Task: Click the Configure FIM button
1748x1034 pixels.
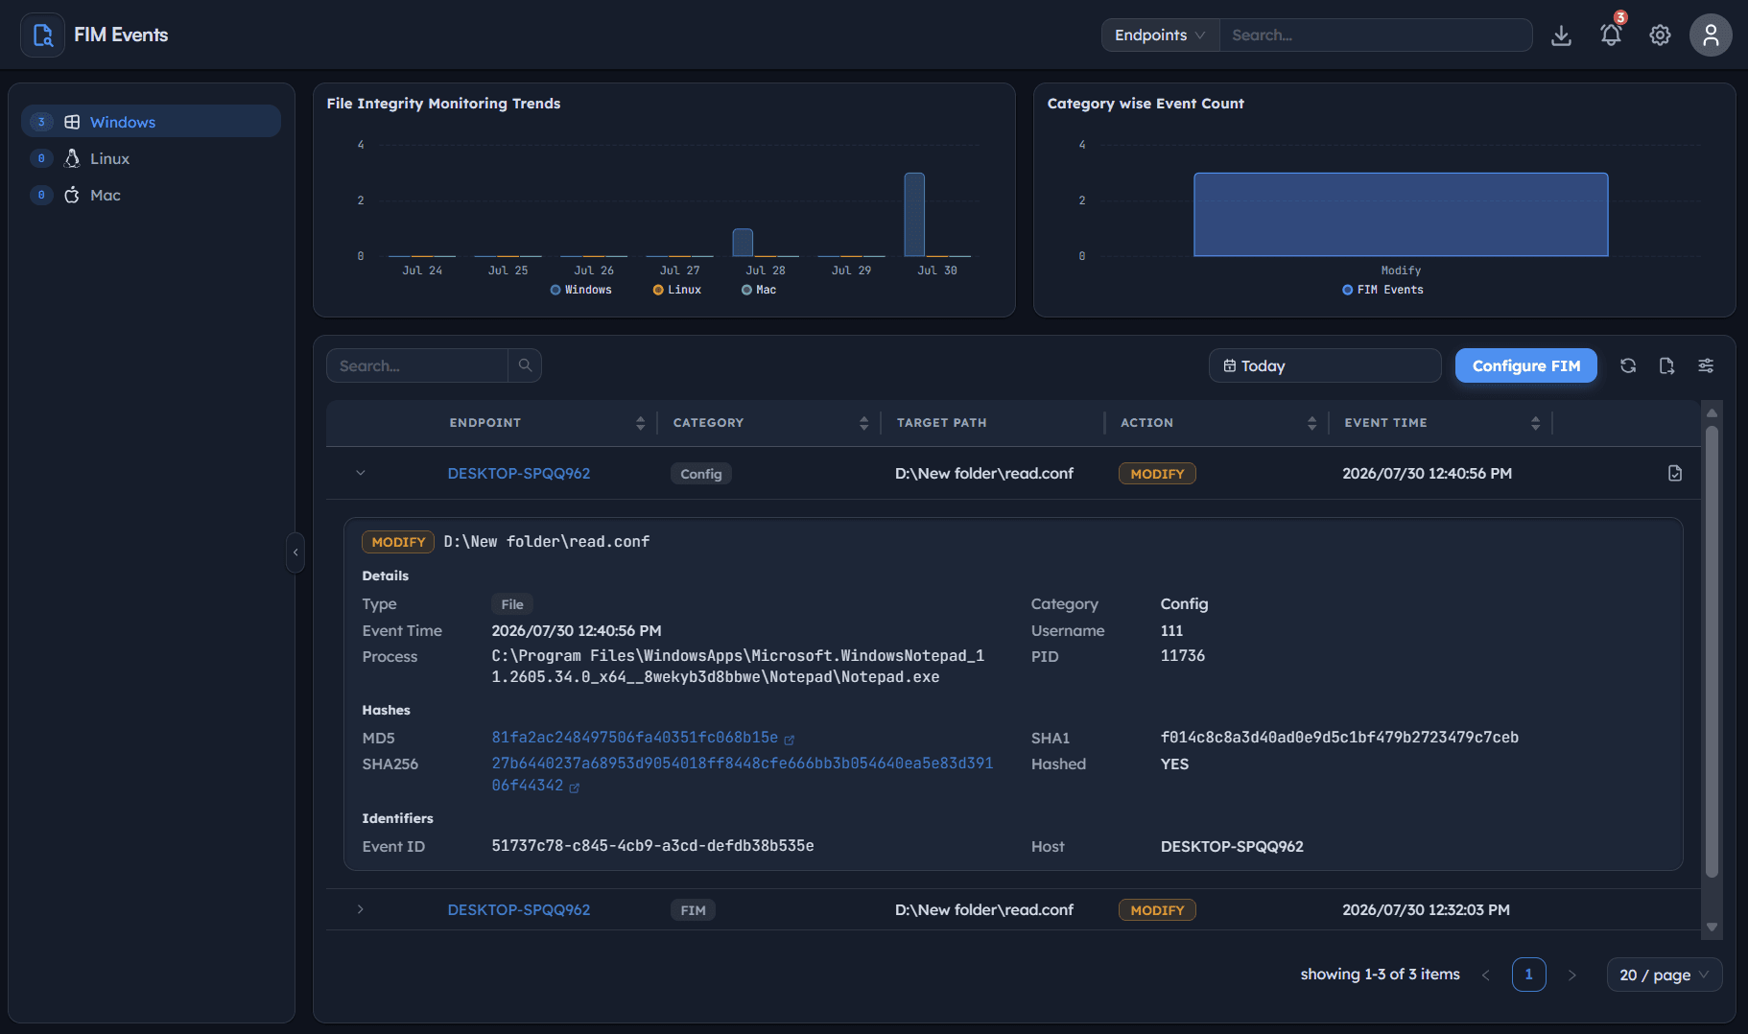Action: click(1526, 365)
